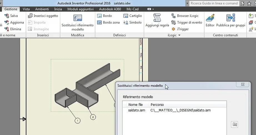Switch to the Vista ribbon tab
The image size is (256, 135).
[x=26, y=9]
